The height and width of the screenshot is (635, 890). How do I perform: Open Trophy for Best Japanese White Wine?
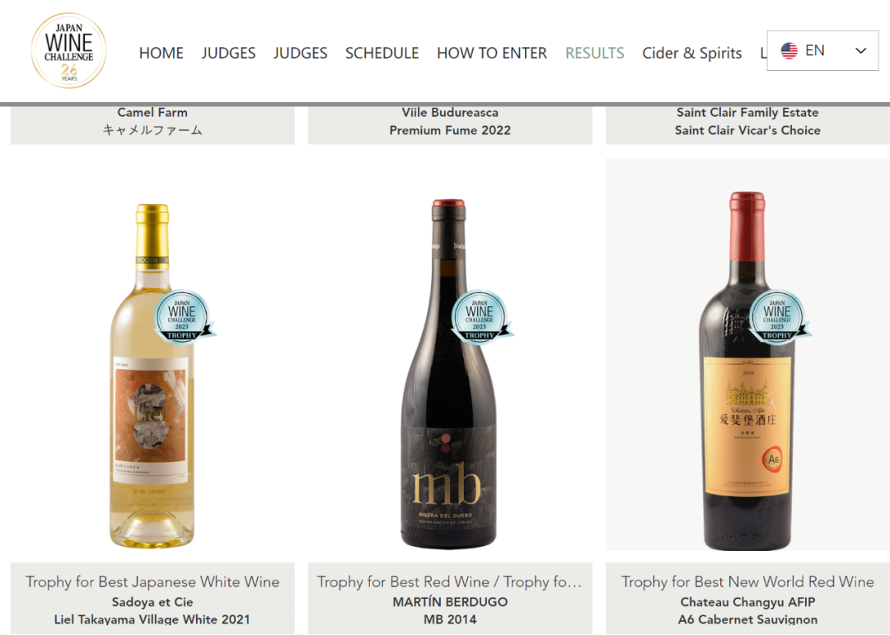click(152, 581)
